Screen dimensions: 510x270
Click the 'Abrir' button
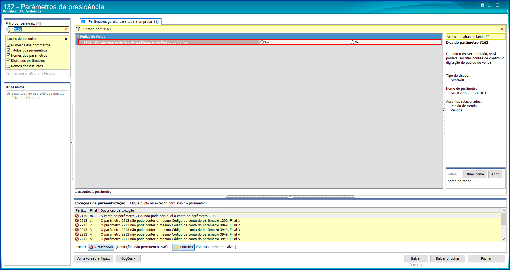(495, 174)
